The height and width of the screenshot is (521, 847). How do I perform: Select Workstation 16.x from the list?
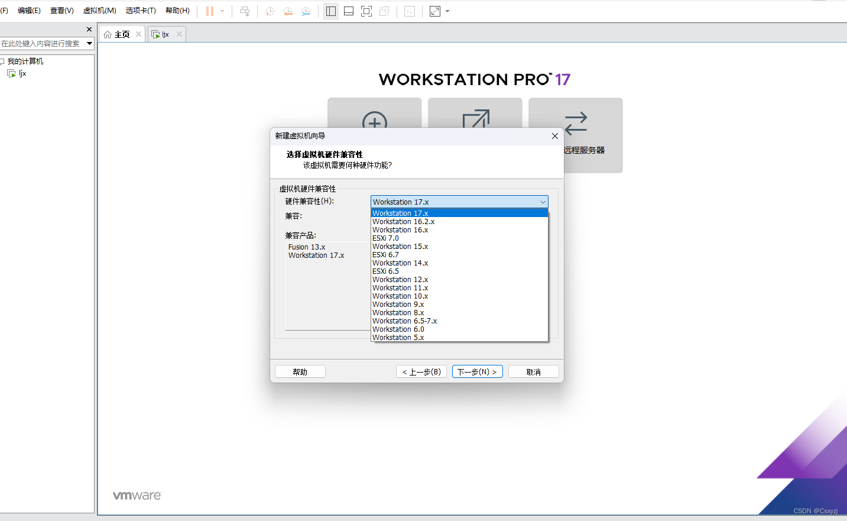coord(459,230)
